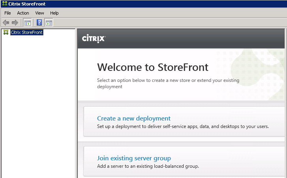287x178 pixels.
Task: Click the vertical splitter between tree and content
Action: 76,102
